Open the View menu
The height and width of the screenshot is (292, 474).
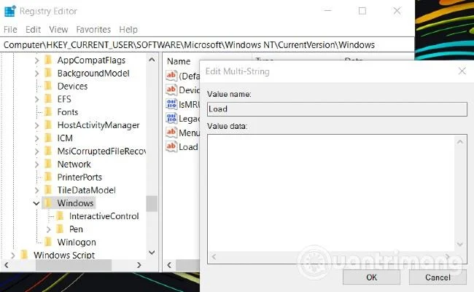(x=58, y=30)
